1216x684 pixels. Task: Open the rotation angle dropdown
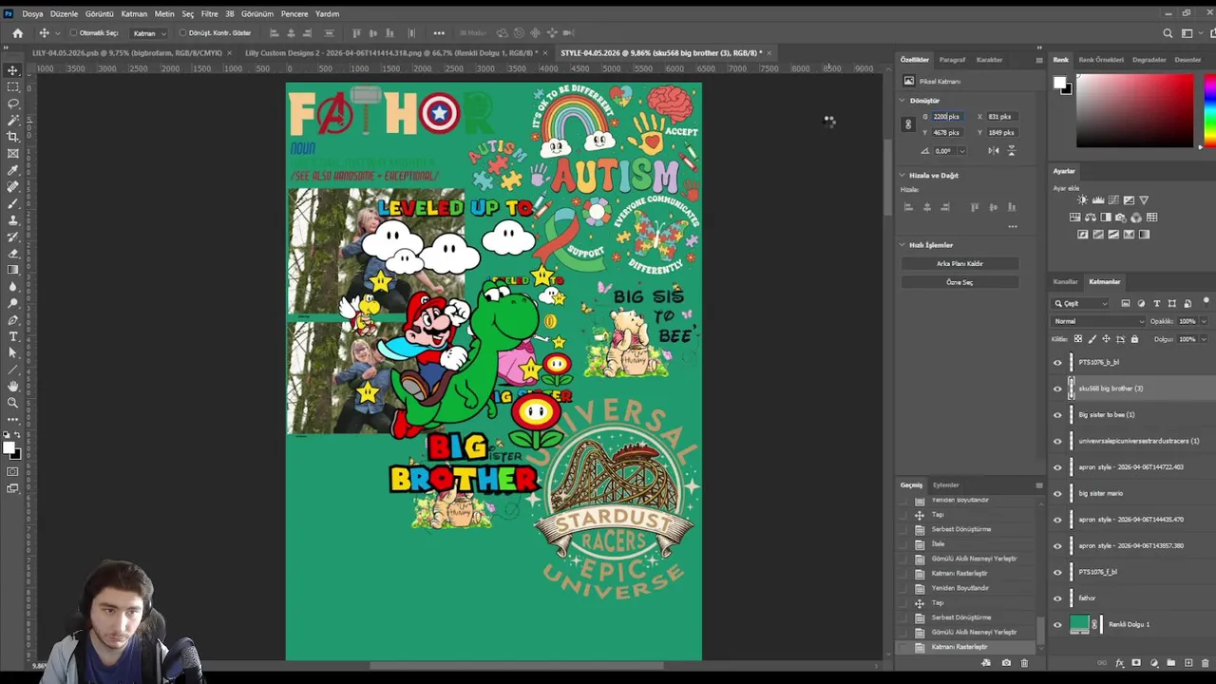coord(961,151)
